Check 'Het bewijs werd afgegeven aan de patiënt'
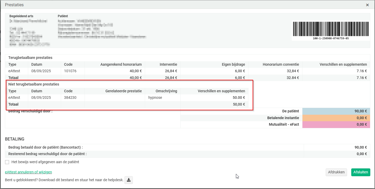 point(7,162)
